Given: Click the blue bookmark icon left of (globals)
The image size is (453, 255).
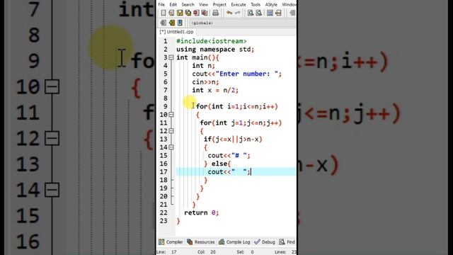Looking at the screenshot, I should [x=180, y=23].
